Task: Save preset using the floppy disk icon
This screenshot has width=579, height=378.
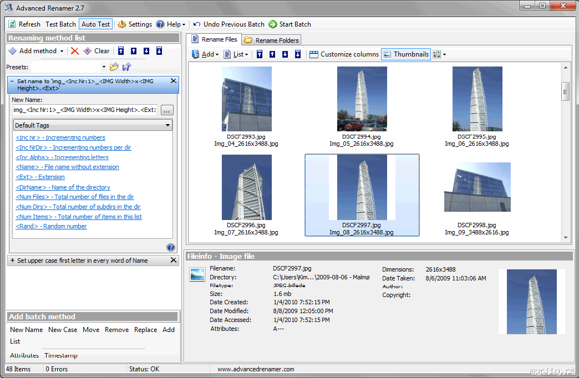Action: [127, 67]
